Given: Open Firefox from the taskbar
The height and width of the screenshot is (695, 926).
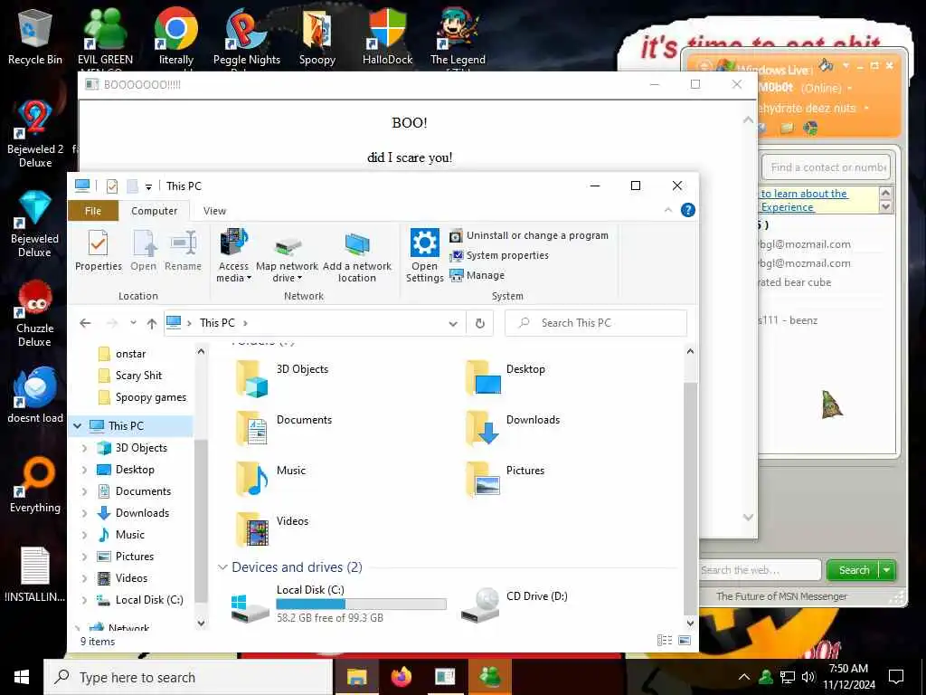Looking at the screenshot, I should point(401,677).
